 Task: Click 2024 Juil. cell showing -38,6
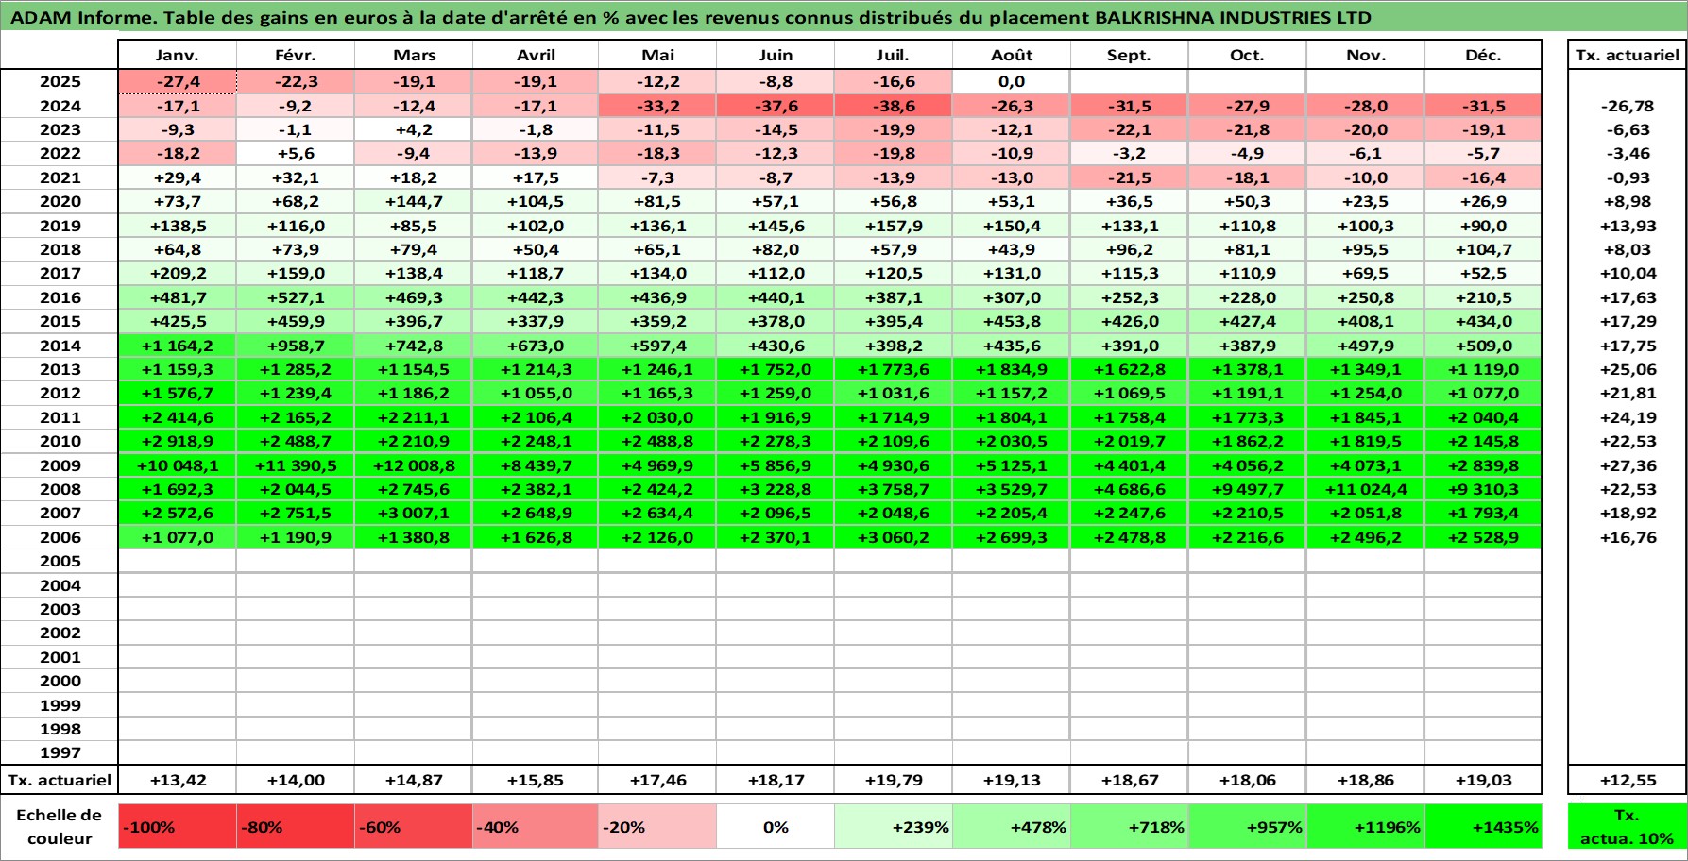pos(893,106)
